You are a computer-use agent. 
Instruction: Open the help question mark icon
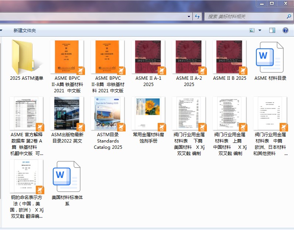point(286,30)
